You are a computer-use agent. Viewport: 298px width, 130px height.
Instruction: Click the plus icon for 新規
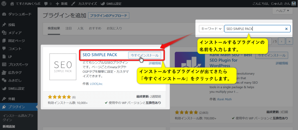tap(58, 4)
